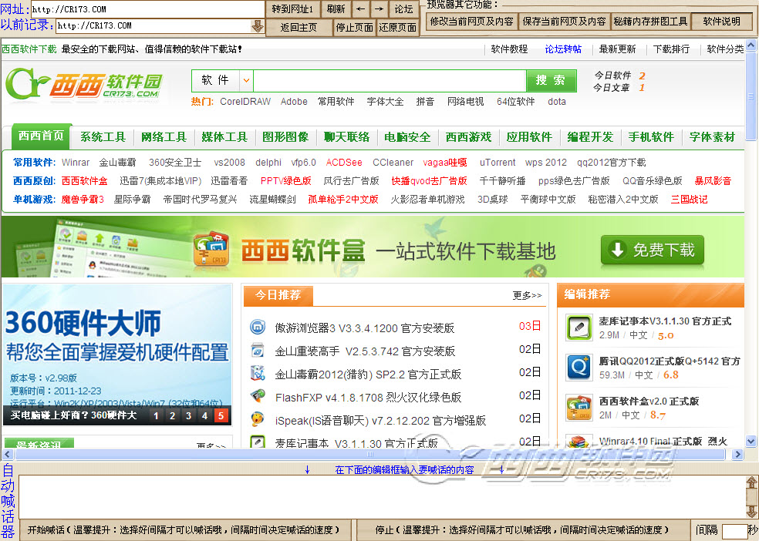Click the 更多>> link in 今日推荐

click(527, 295)
